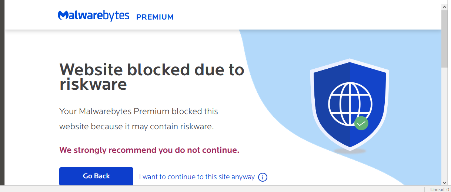This screenshot has height=192, width=451.
Task: Click the PREMIUM label beside the logo
Action: click(x=155, y=17)
